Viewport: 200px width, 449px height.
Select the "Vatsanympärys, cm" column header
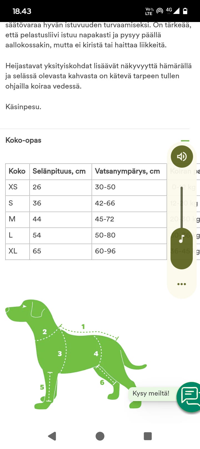[x=127, y=171]
